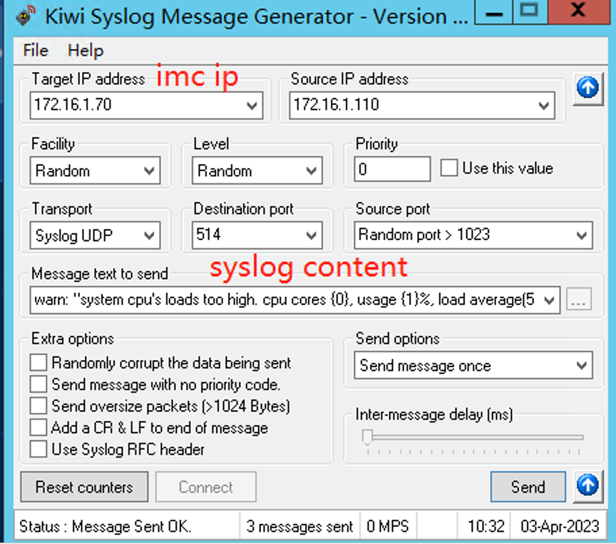Enable the 'Use this value' checkbox
Screen dimensions: 616x544
448,168
